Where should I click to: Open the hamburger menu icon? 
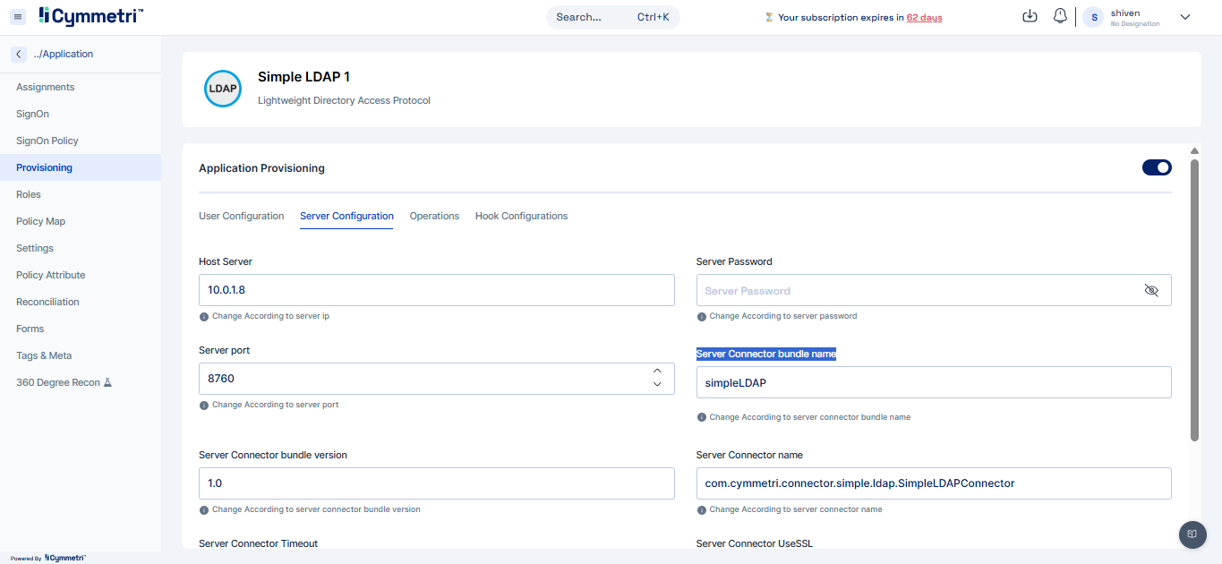tap(19, 17)
